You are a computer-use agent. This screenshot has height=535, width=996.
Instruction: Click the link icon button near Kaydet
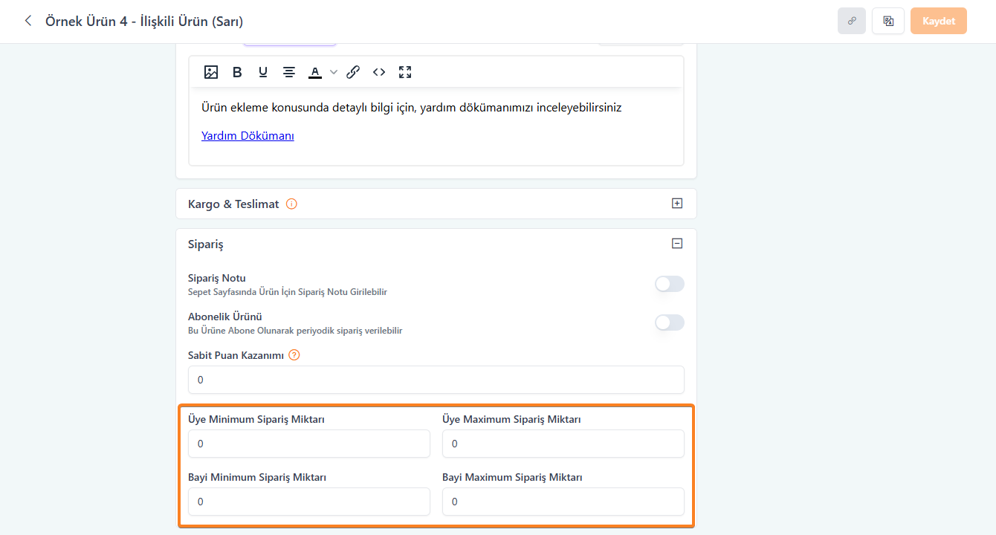(852, 21)
